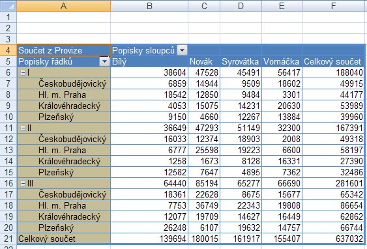Click the cell with value 161917
This screenshot has height=249, width=367.
click(241, 239)
